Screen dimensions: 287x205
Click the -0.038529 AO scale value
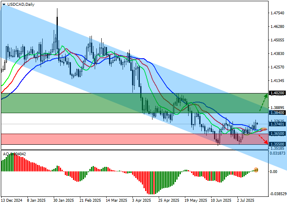[x=278, y=194]
